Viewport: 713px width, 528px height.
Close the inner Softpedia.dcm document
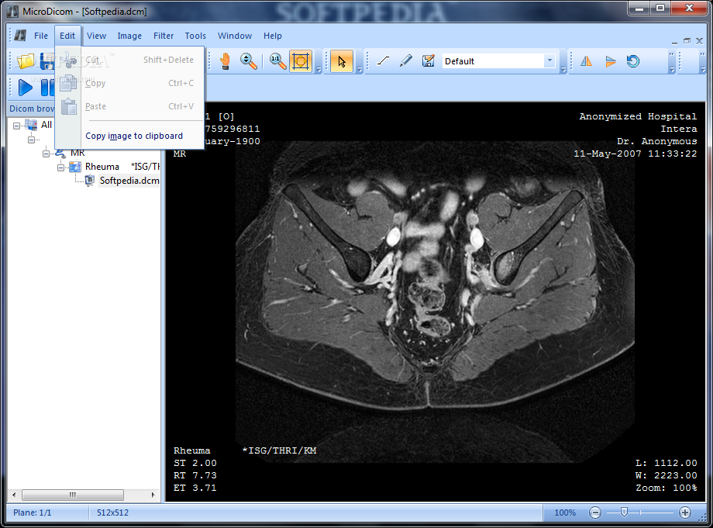(699, 41)
